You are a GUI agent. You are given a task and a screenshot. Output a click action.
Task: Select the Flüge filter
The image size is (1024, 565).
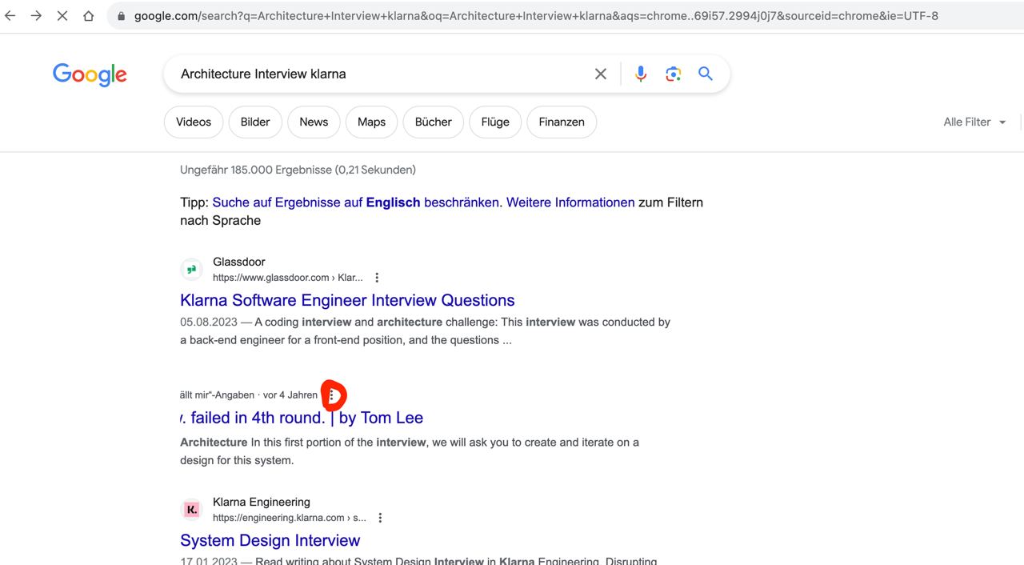[x=495, y=122]
